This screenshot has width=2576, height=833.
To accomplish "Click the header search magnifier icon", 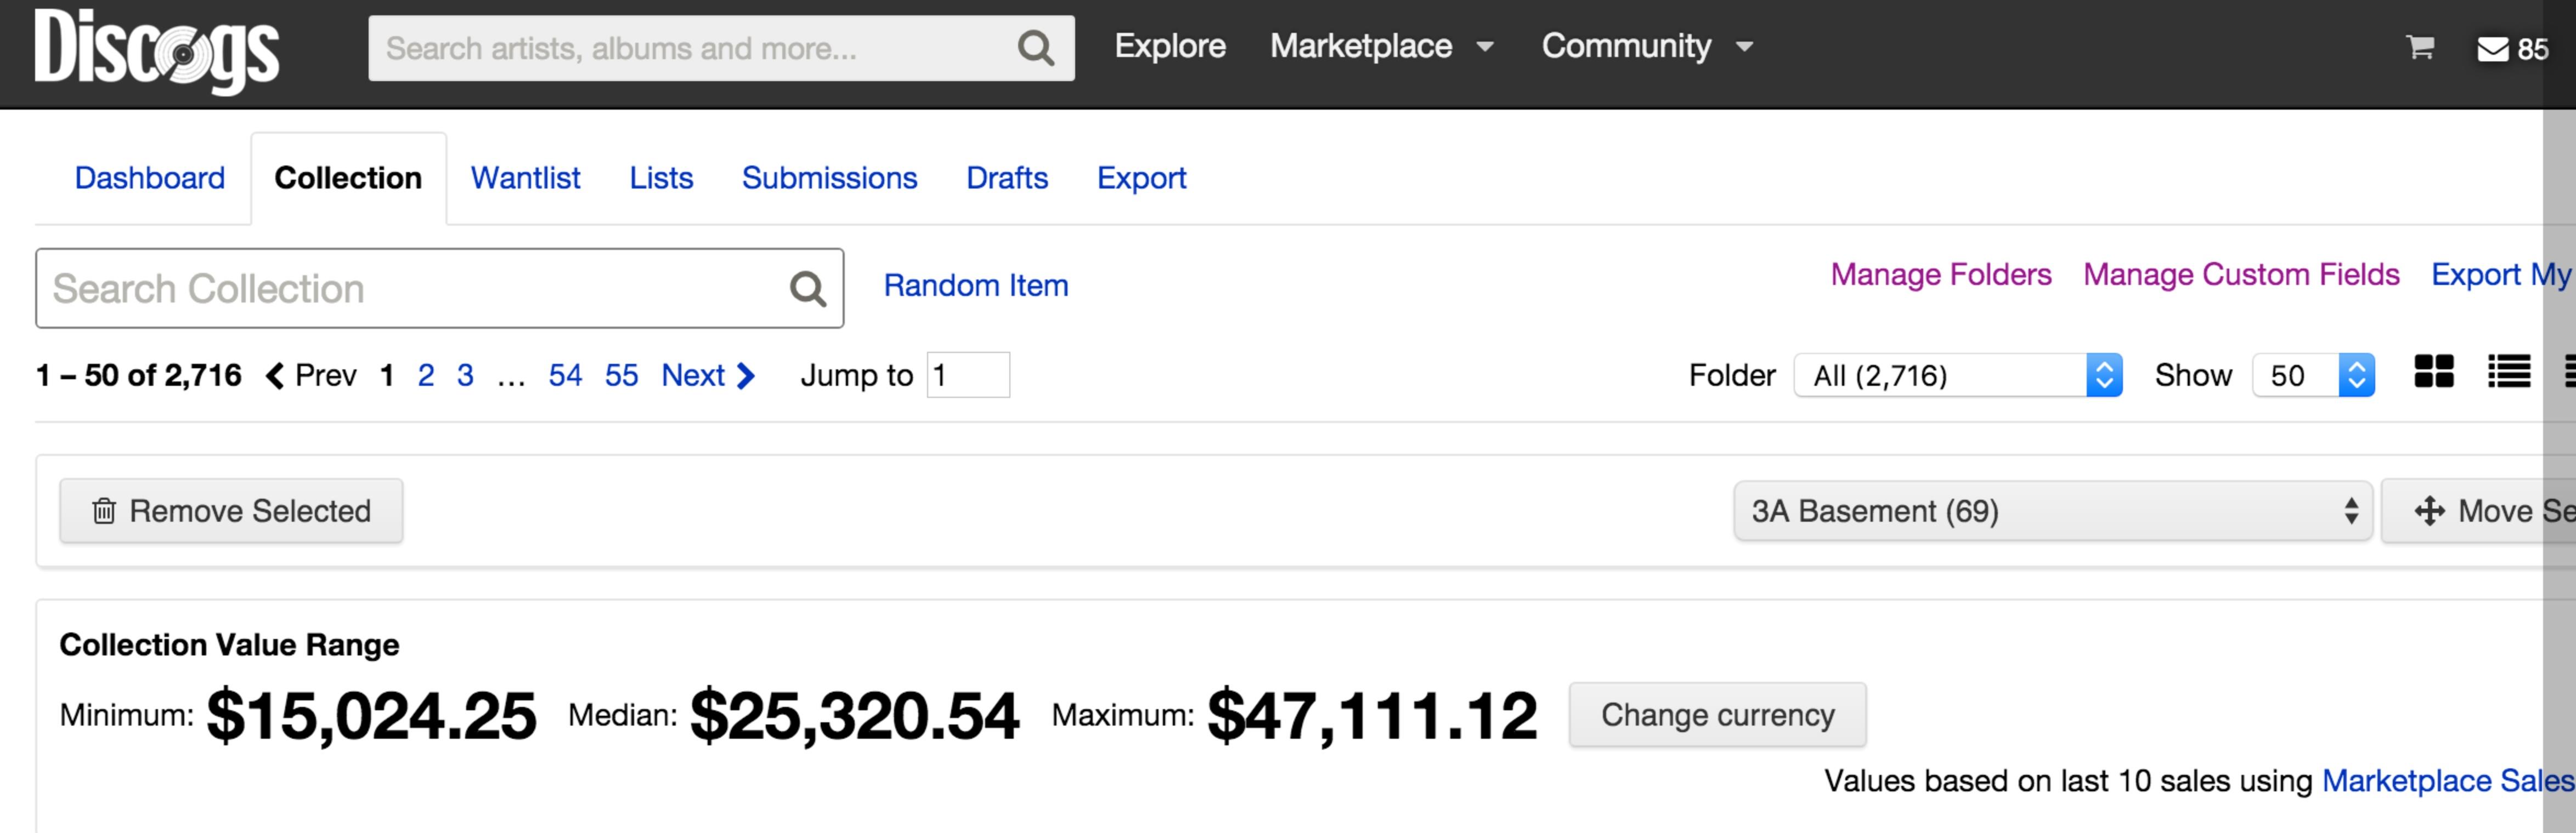I will coord(1035,48).
